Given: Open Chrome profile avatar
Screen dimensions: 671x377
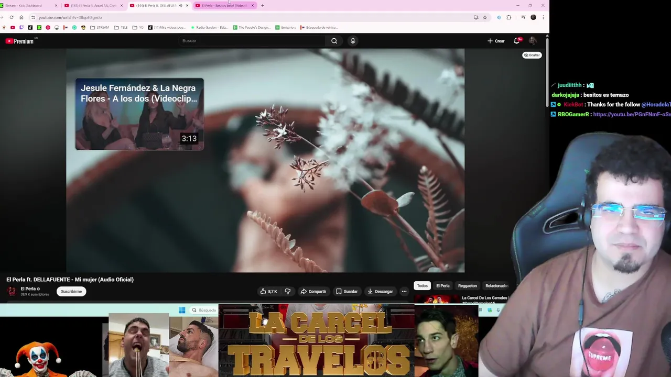Looking at the screenshot, I should [533, 17].
